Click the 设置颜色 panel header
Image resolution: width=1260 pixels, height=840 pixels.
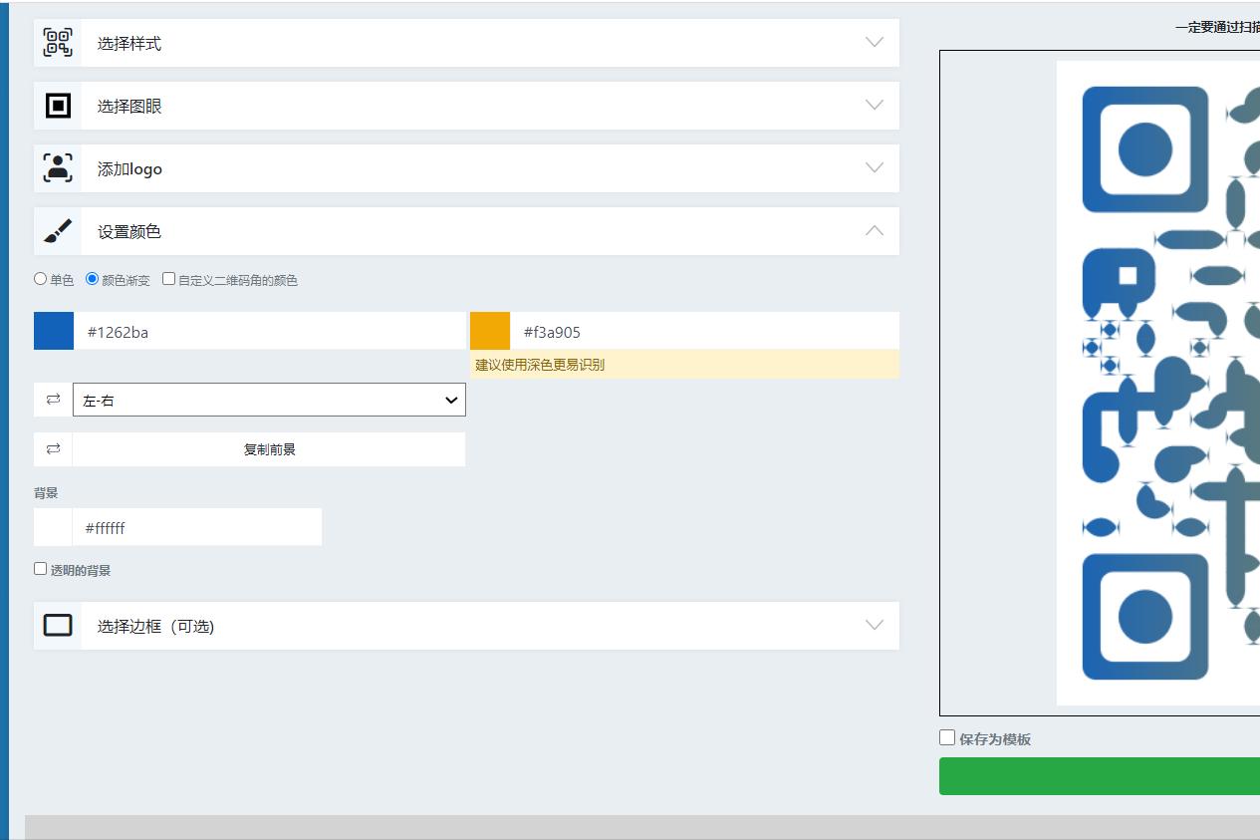click(x=466, y=231)
